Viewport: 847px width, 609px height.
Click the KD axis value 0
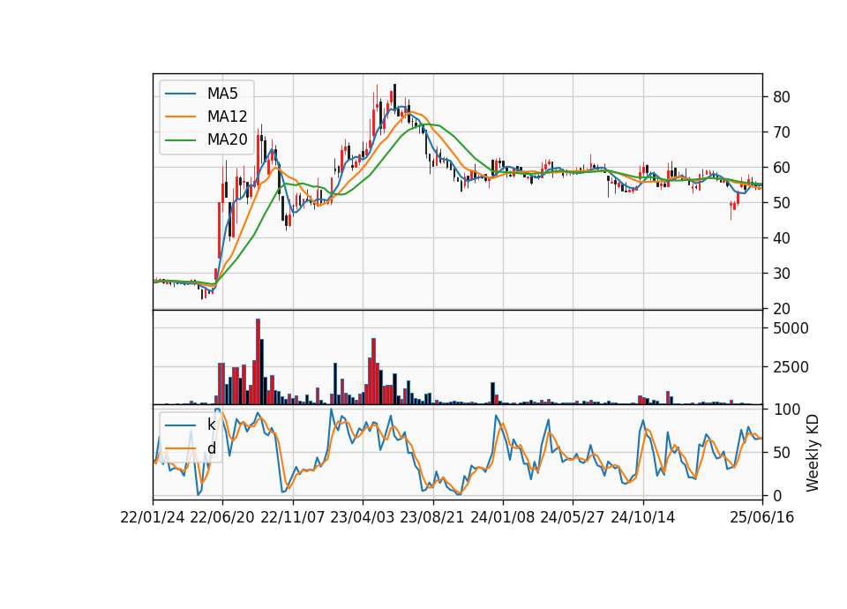point(777,495)
